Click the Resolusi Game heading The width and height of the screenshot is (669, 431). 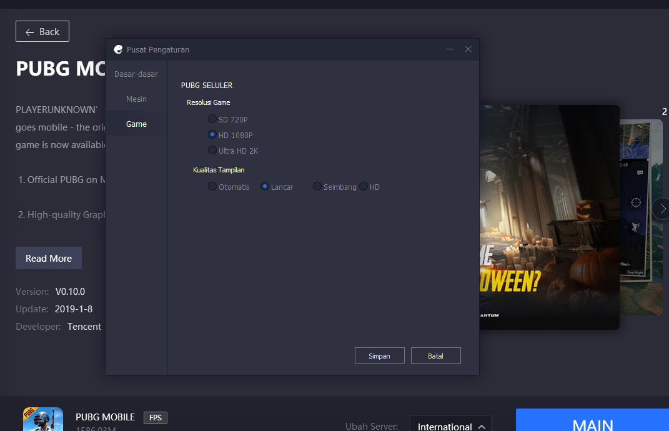click(x=208, y=102)
